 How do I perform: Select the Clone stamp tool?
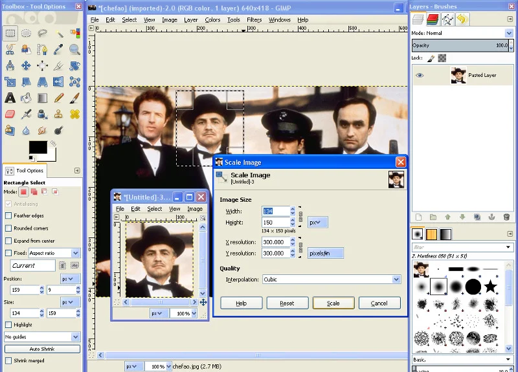pos(58,115)
